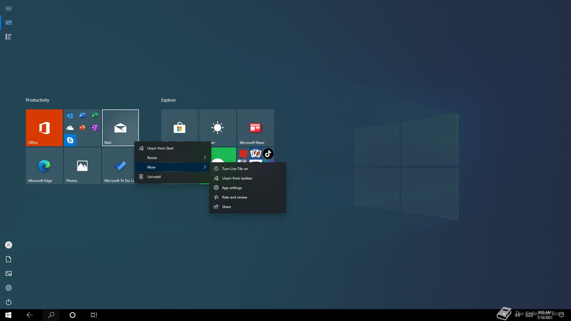Open the Photos tile
Screen dimensions: 571x321
pyautogui.click(x=82, y=166)
